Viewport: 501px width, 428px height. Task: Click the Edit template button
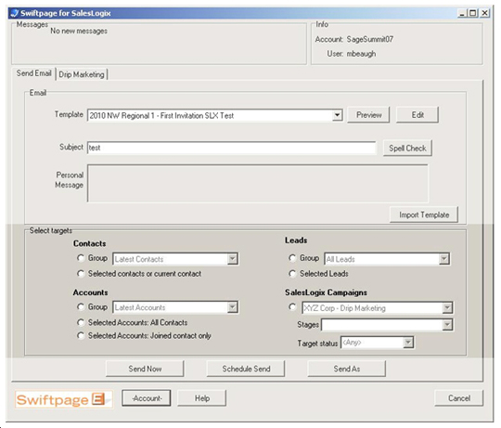click(x=417, y=115)
